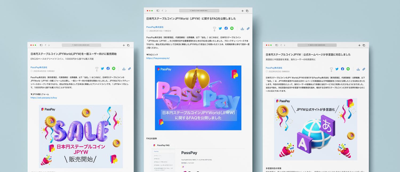
Task: Click the SALE 販売開始 banner image
Action: coord(81,136)
